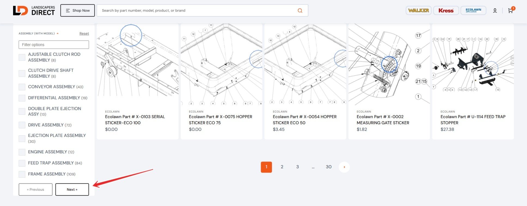Check EJECTION PLATE ASSEMBLY filter

(22, 139)
